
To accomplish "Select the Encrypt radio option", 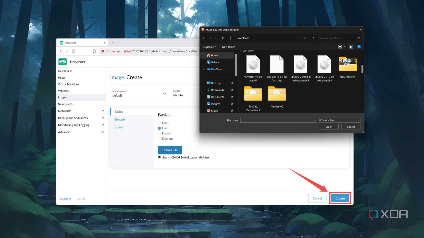I will pyautogui.click(x=159, y=133).
